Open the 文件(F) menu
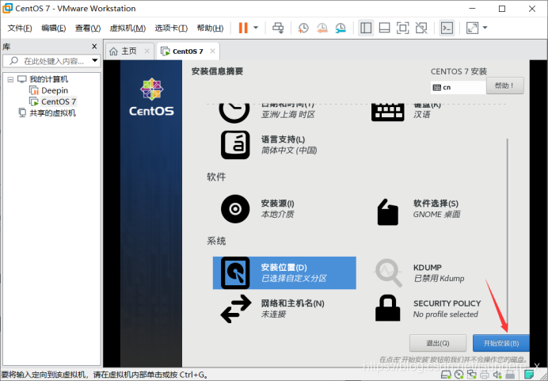548x381 pixels. pyautogui.click(x=20, y=28)
